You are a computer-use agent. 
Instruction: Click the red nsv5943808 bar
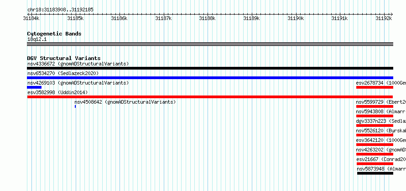(375, 116)
